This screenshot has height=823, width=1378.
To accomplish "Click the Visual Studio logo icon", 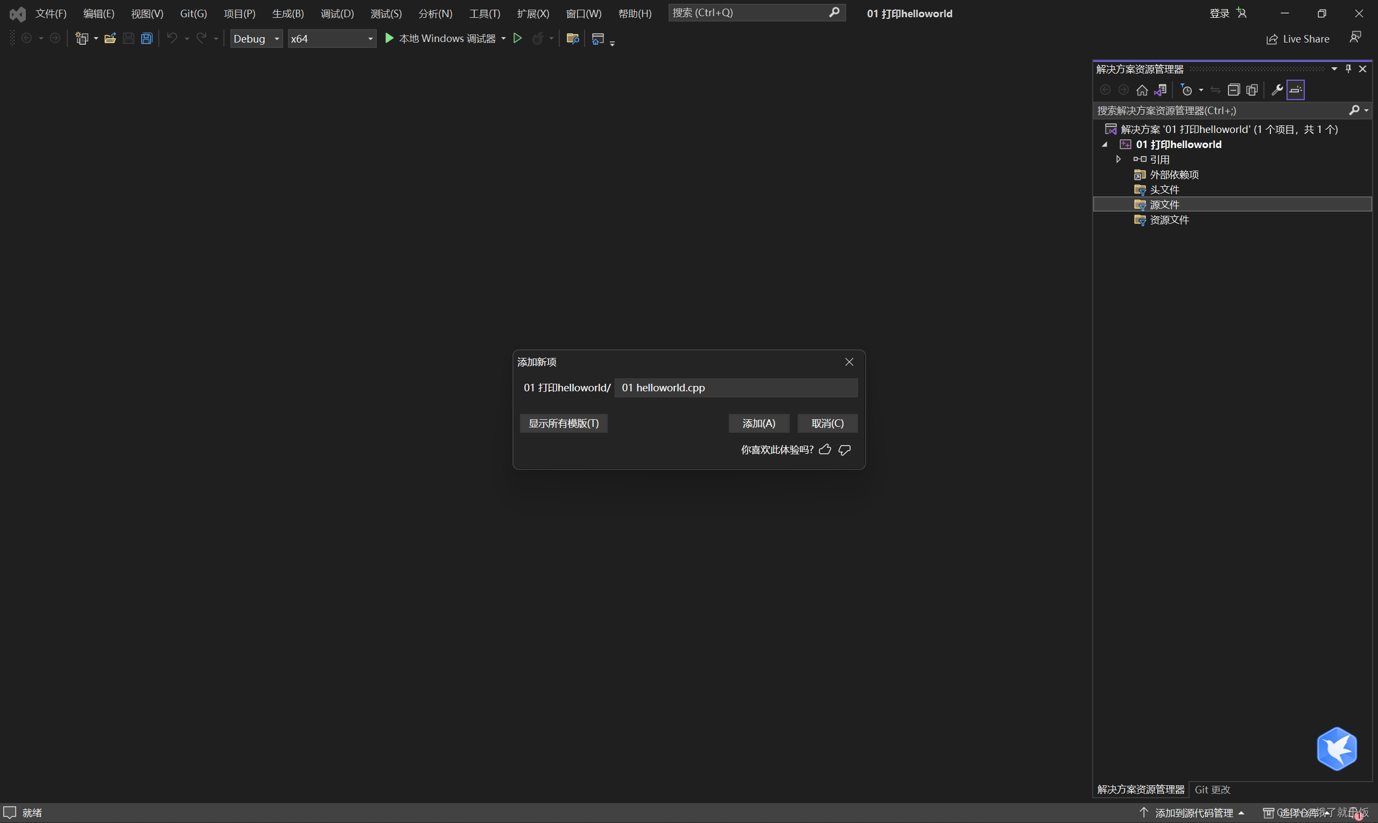I will [18, 13].
